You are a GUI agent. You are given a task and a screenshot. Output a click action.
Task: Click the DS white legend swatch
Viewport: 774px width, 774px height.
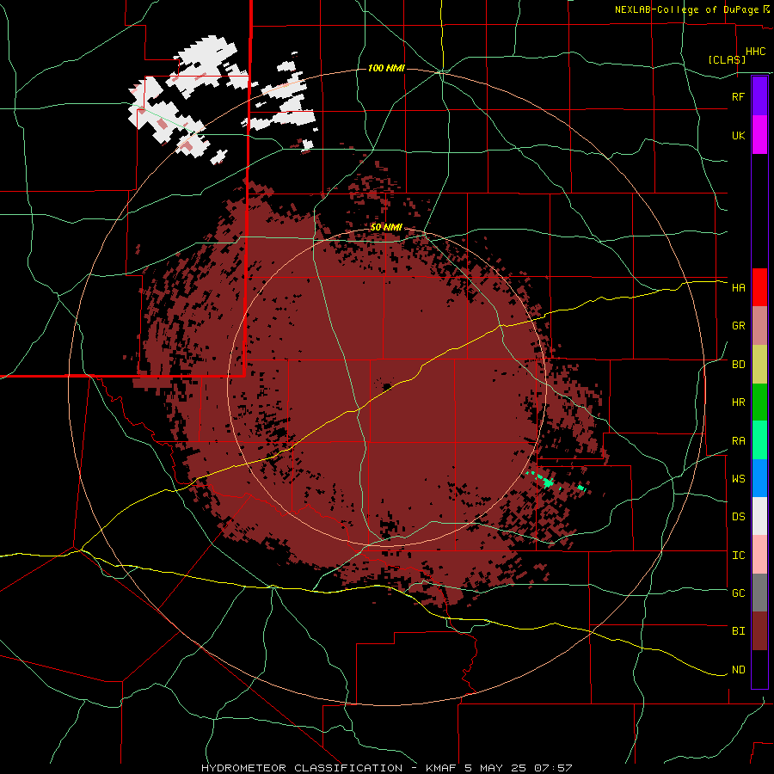759,516
